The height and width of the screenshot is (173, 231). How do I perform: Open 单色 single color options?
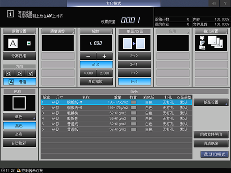pyautogui.click(x=20, y=117)
